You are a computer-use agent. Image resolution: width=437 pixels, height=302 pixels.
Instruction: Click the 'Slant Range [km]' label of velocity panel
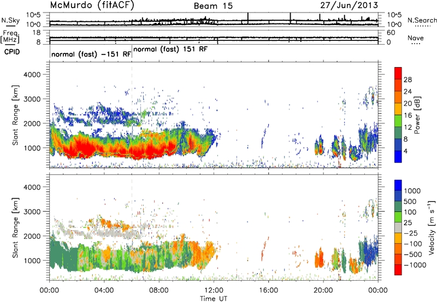pyautogui.click(x=15, y=228)
